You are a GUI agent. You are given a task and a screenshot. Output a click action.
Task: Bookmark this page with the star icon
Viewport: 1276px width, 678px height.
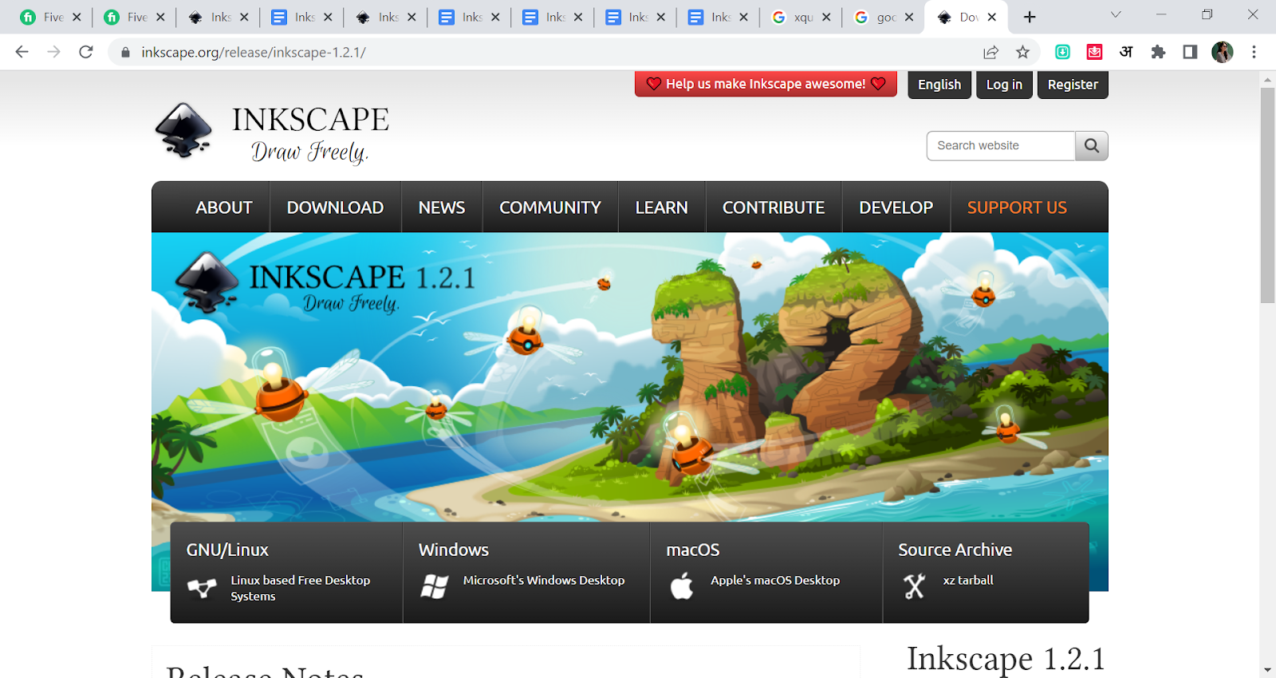coord(1022,52)
